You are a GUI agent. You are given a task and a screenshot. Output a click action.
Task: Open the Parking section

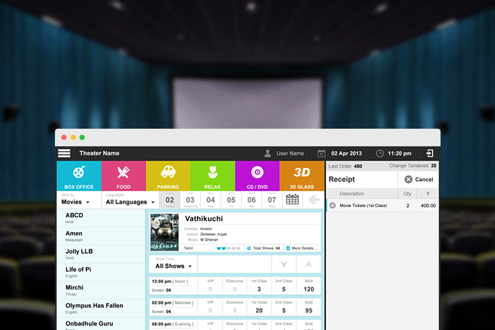click(168, 176)
